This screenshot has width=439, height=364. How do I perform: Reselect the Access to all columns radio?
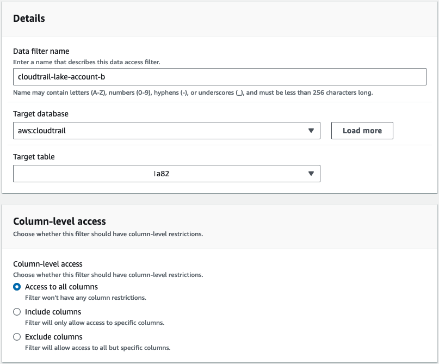pos(17,287)
